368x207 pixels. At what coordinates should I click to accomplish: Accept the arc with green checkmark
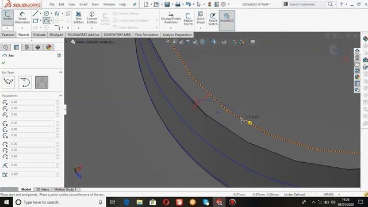pos(3,63)
